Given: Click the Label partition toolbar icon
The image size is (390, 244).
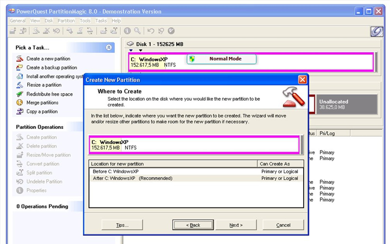Looking at the screenshot, I should coord(70,31).
